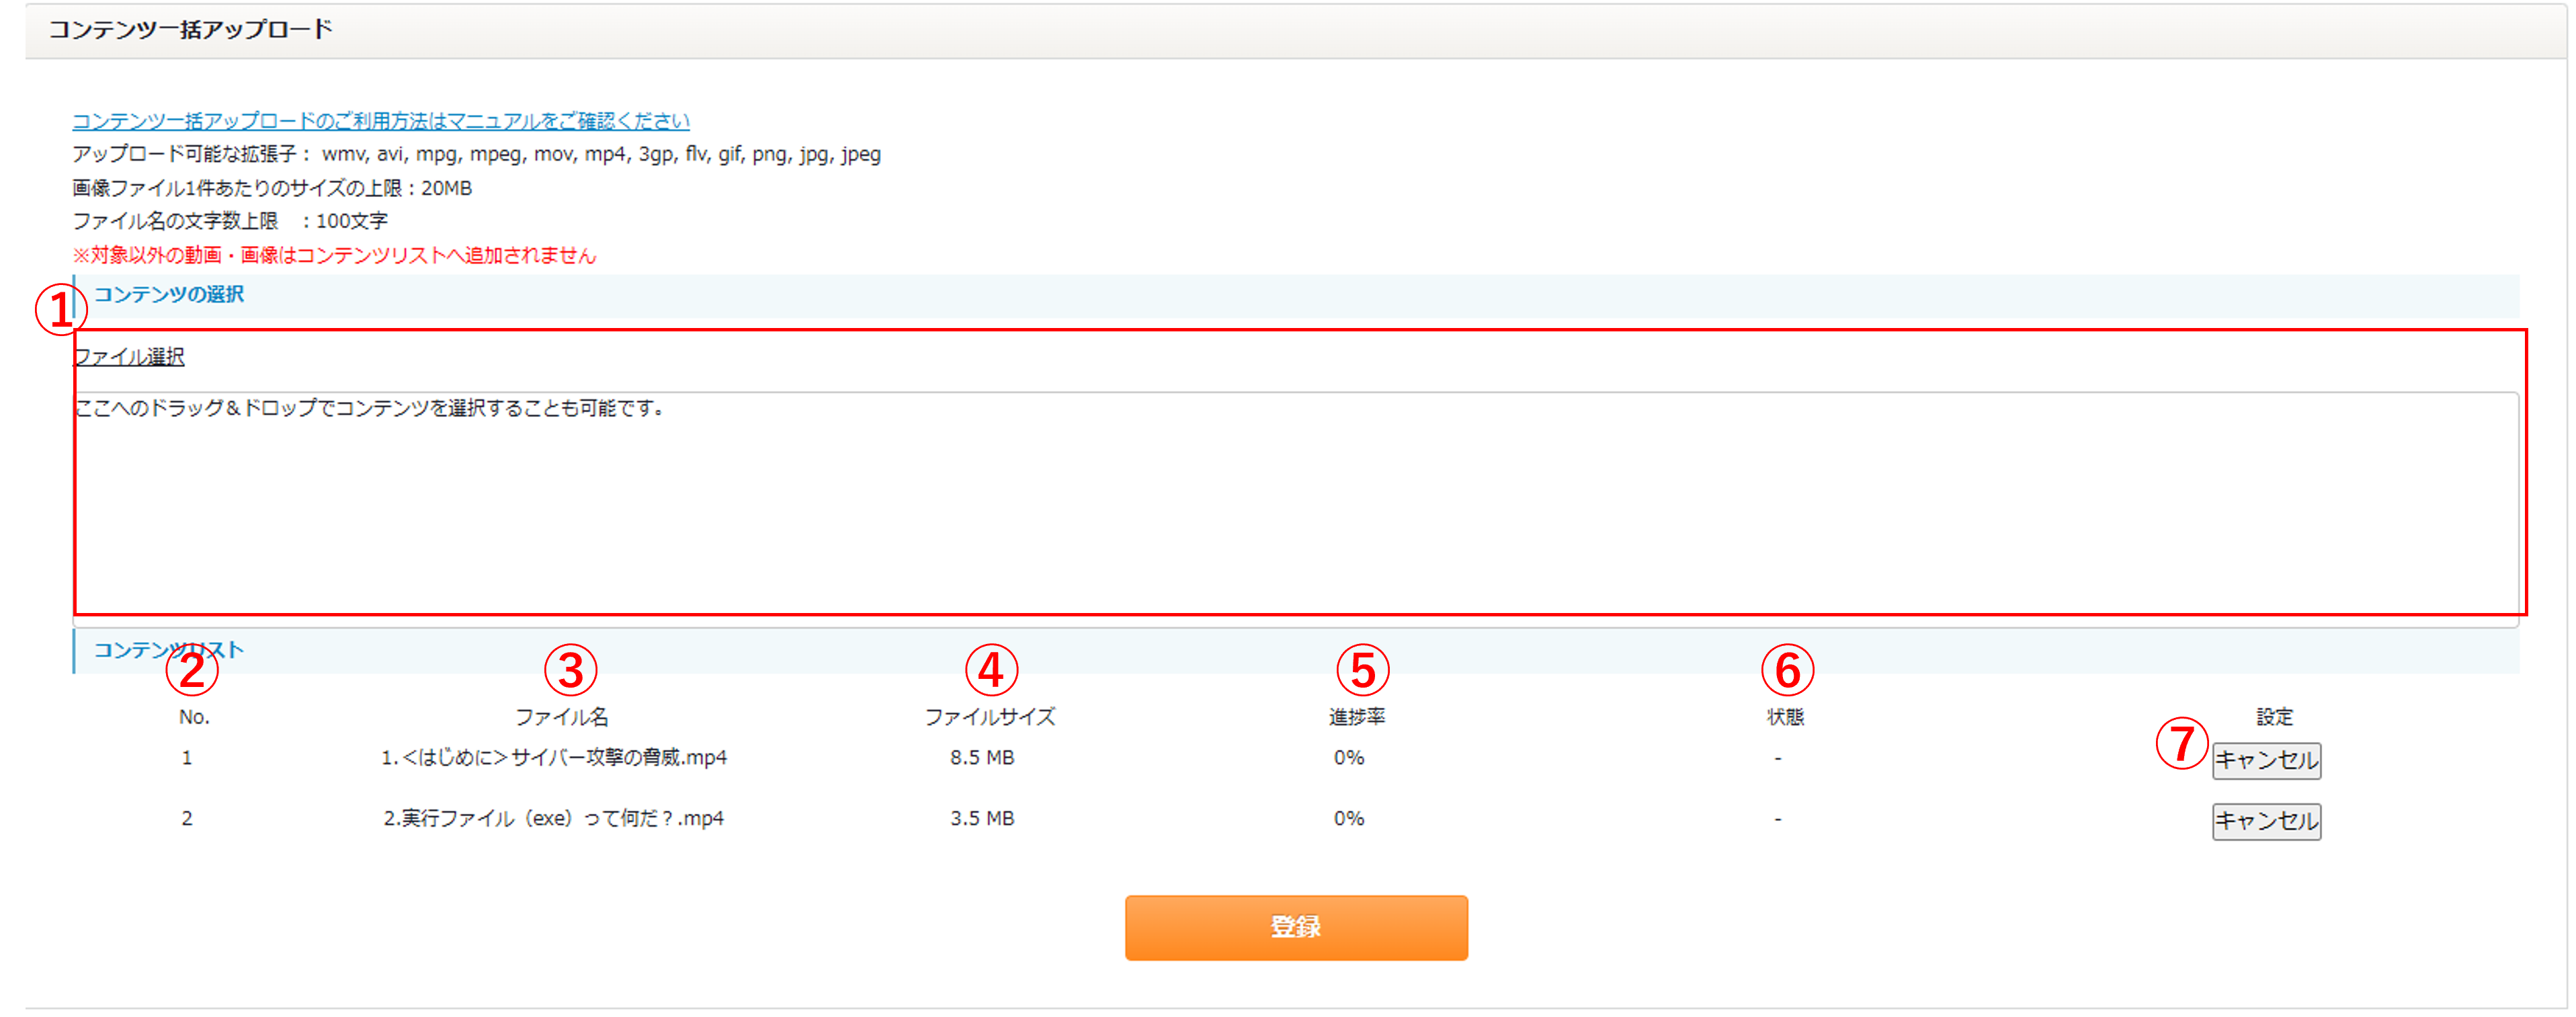Click the circled number 7 annotation marker

pyautogui.click(x=2181, y=743)
